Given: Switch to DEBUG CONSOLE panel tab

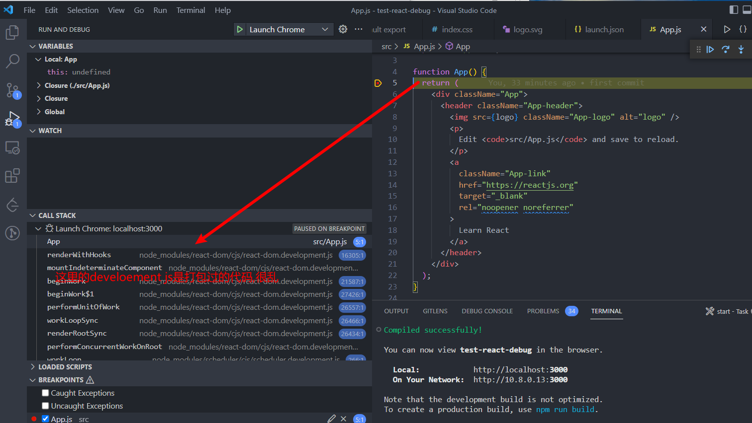Looking at the screenshot, I should pos(487,311).
